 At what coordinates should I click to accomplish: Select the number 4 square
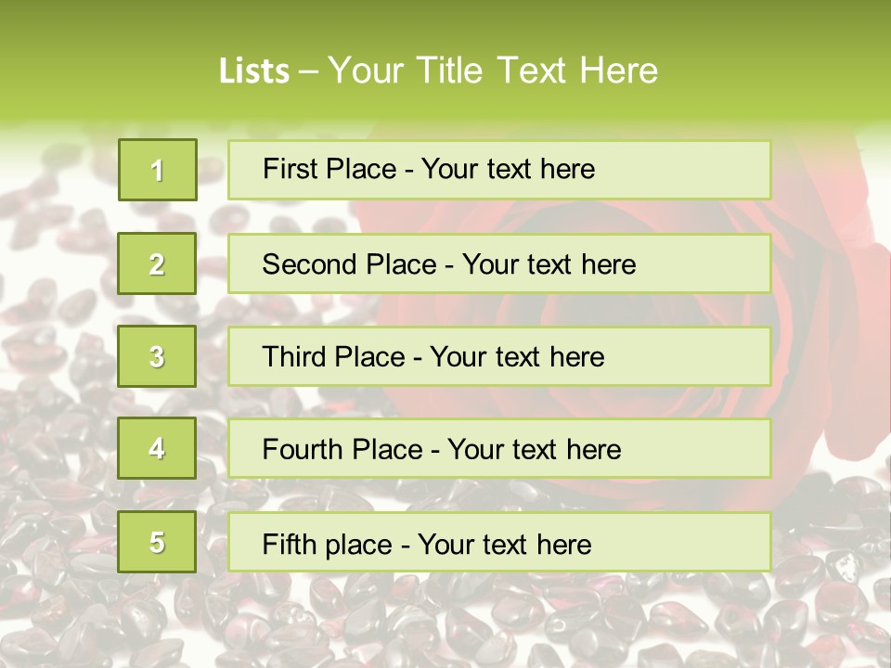tap(157, 448)
